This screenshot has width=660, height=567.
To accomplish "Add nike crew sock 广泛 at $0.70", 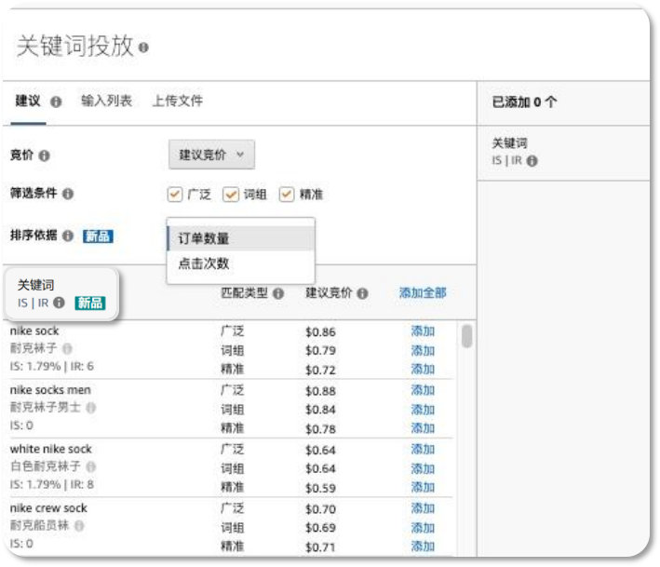I will coord(423,508).
